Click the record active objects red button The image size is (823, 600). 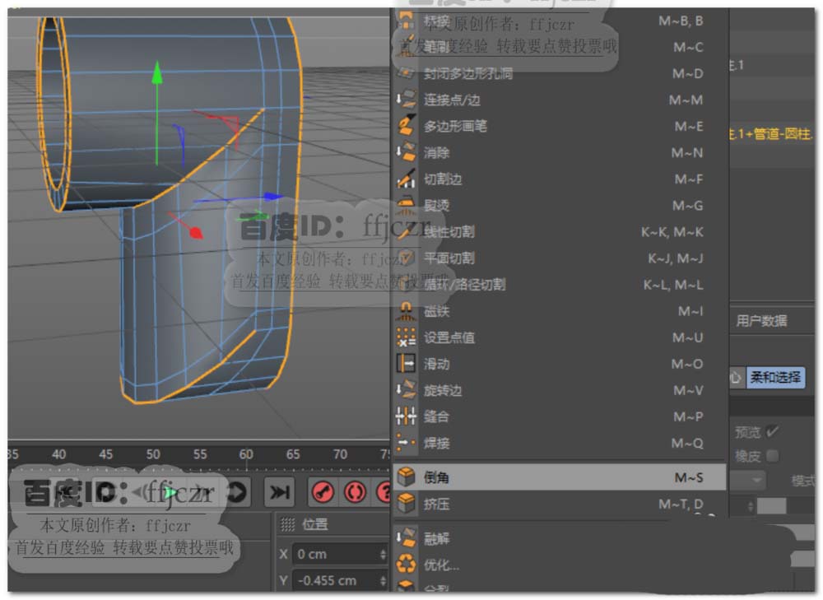tap(323, 492)
